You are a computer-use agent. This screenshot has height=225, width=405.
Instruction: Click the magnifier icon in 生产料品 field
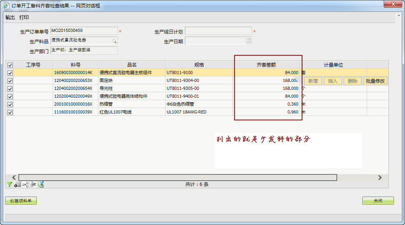114,41
